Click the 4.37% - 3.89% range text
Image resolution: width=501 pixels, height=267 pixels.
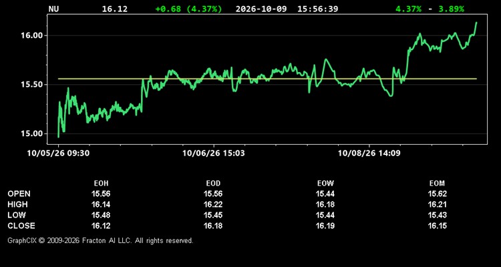430,9
